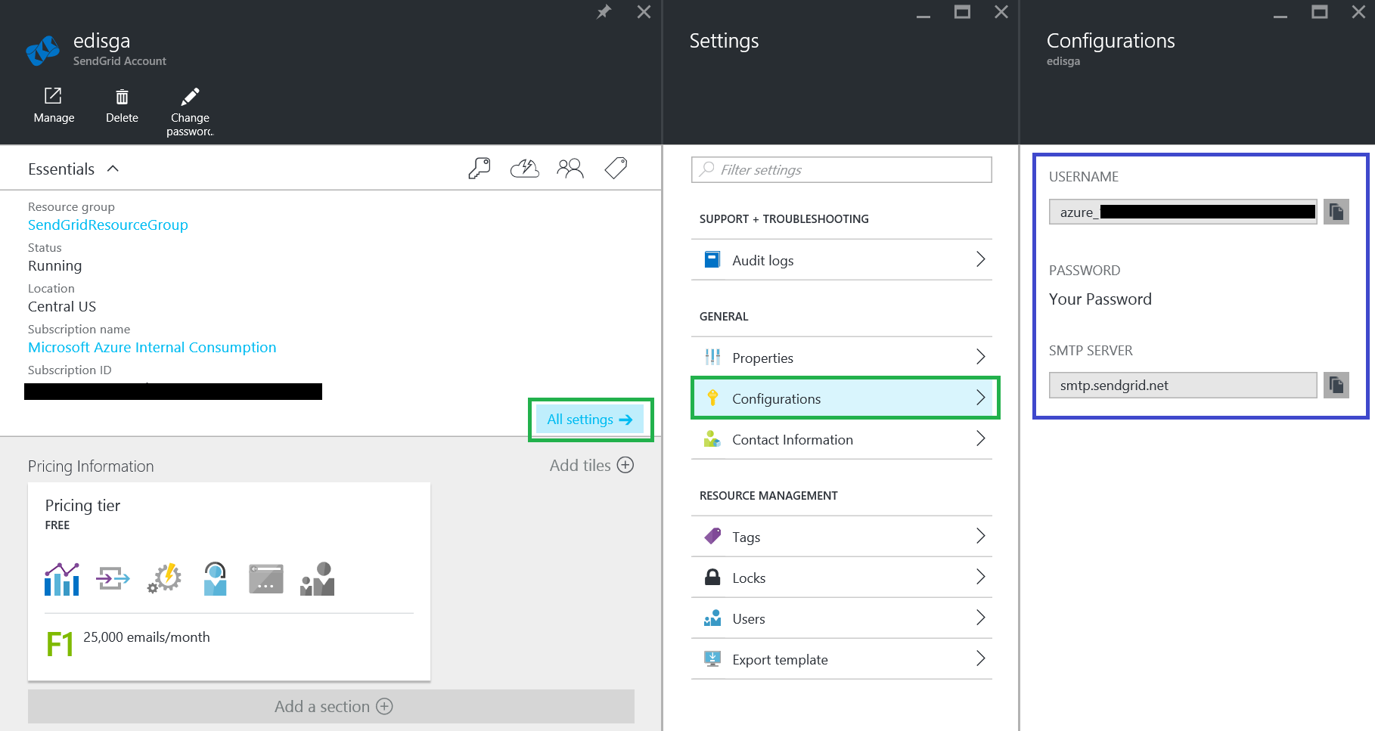Copy the SMTP server with copy icon

coord(1336,385)
